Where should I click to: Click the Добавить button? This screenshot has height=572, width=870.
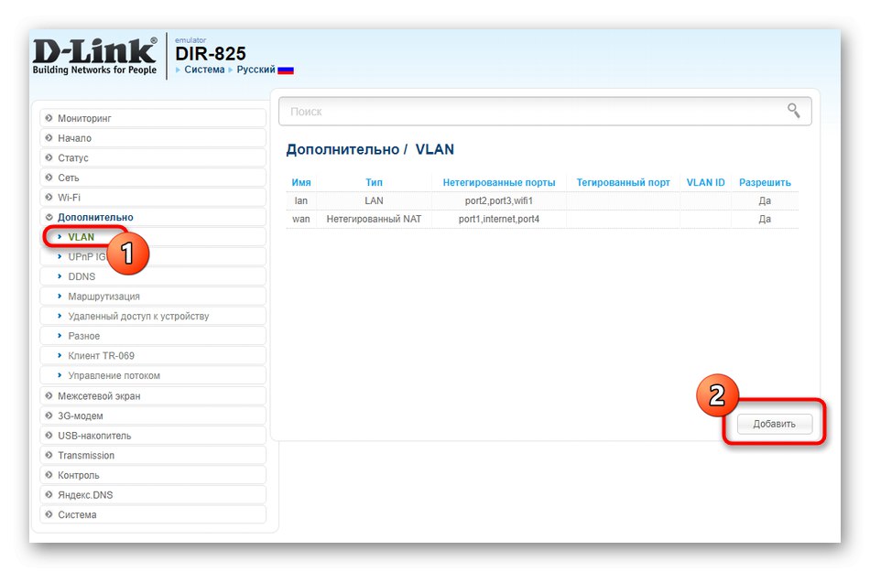coord(774,424)
